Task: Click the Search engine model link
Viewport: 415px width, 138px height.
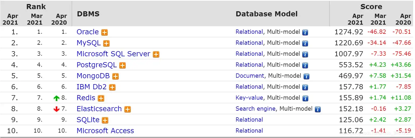Action: tap(255, 109)
